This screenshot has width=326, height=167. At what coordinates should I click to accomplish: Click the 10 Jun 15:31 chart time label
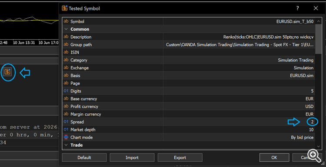pos(24,43)
